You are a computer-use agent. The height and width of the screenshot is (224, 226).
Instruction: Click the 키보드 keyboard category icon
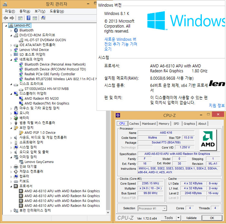[16, 181]
